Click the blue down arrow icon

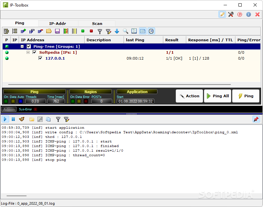click(117, 31)
